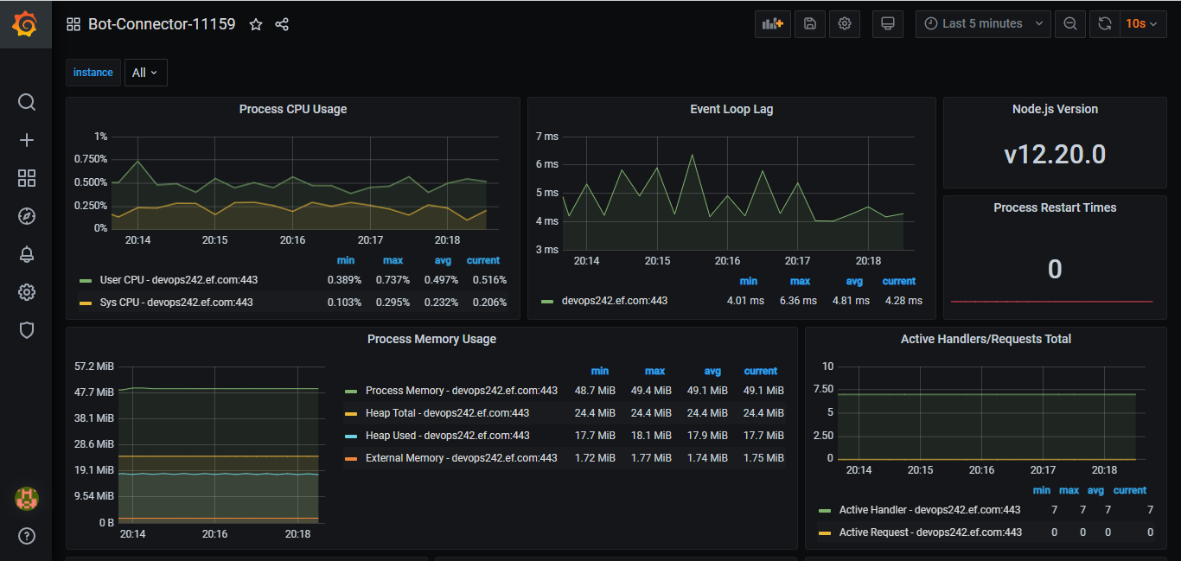The height and width of the screenshot is (561, 1181).
Task: Mark dashboard as favorite with star icon
Action: click(256, 24)
